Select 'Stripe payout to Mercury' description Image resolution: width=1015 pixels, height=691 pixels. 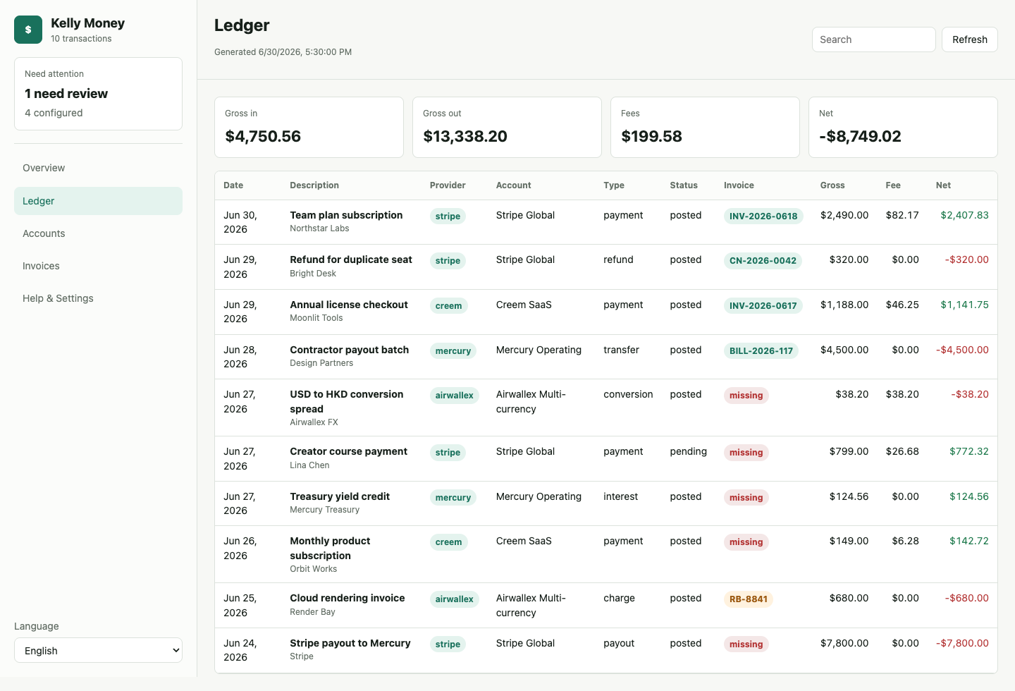coord(350,643)
